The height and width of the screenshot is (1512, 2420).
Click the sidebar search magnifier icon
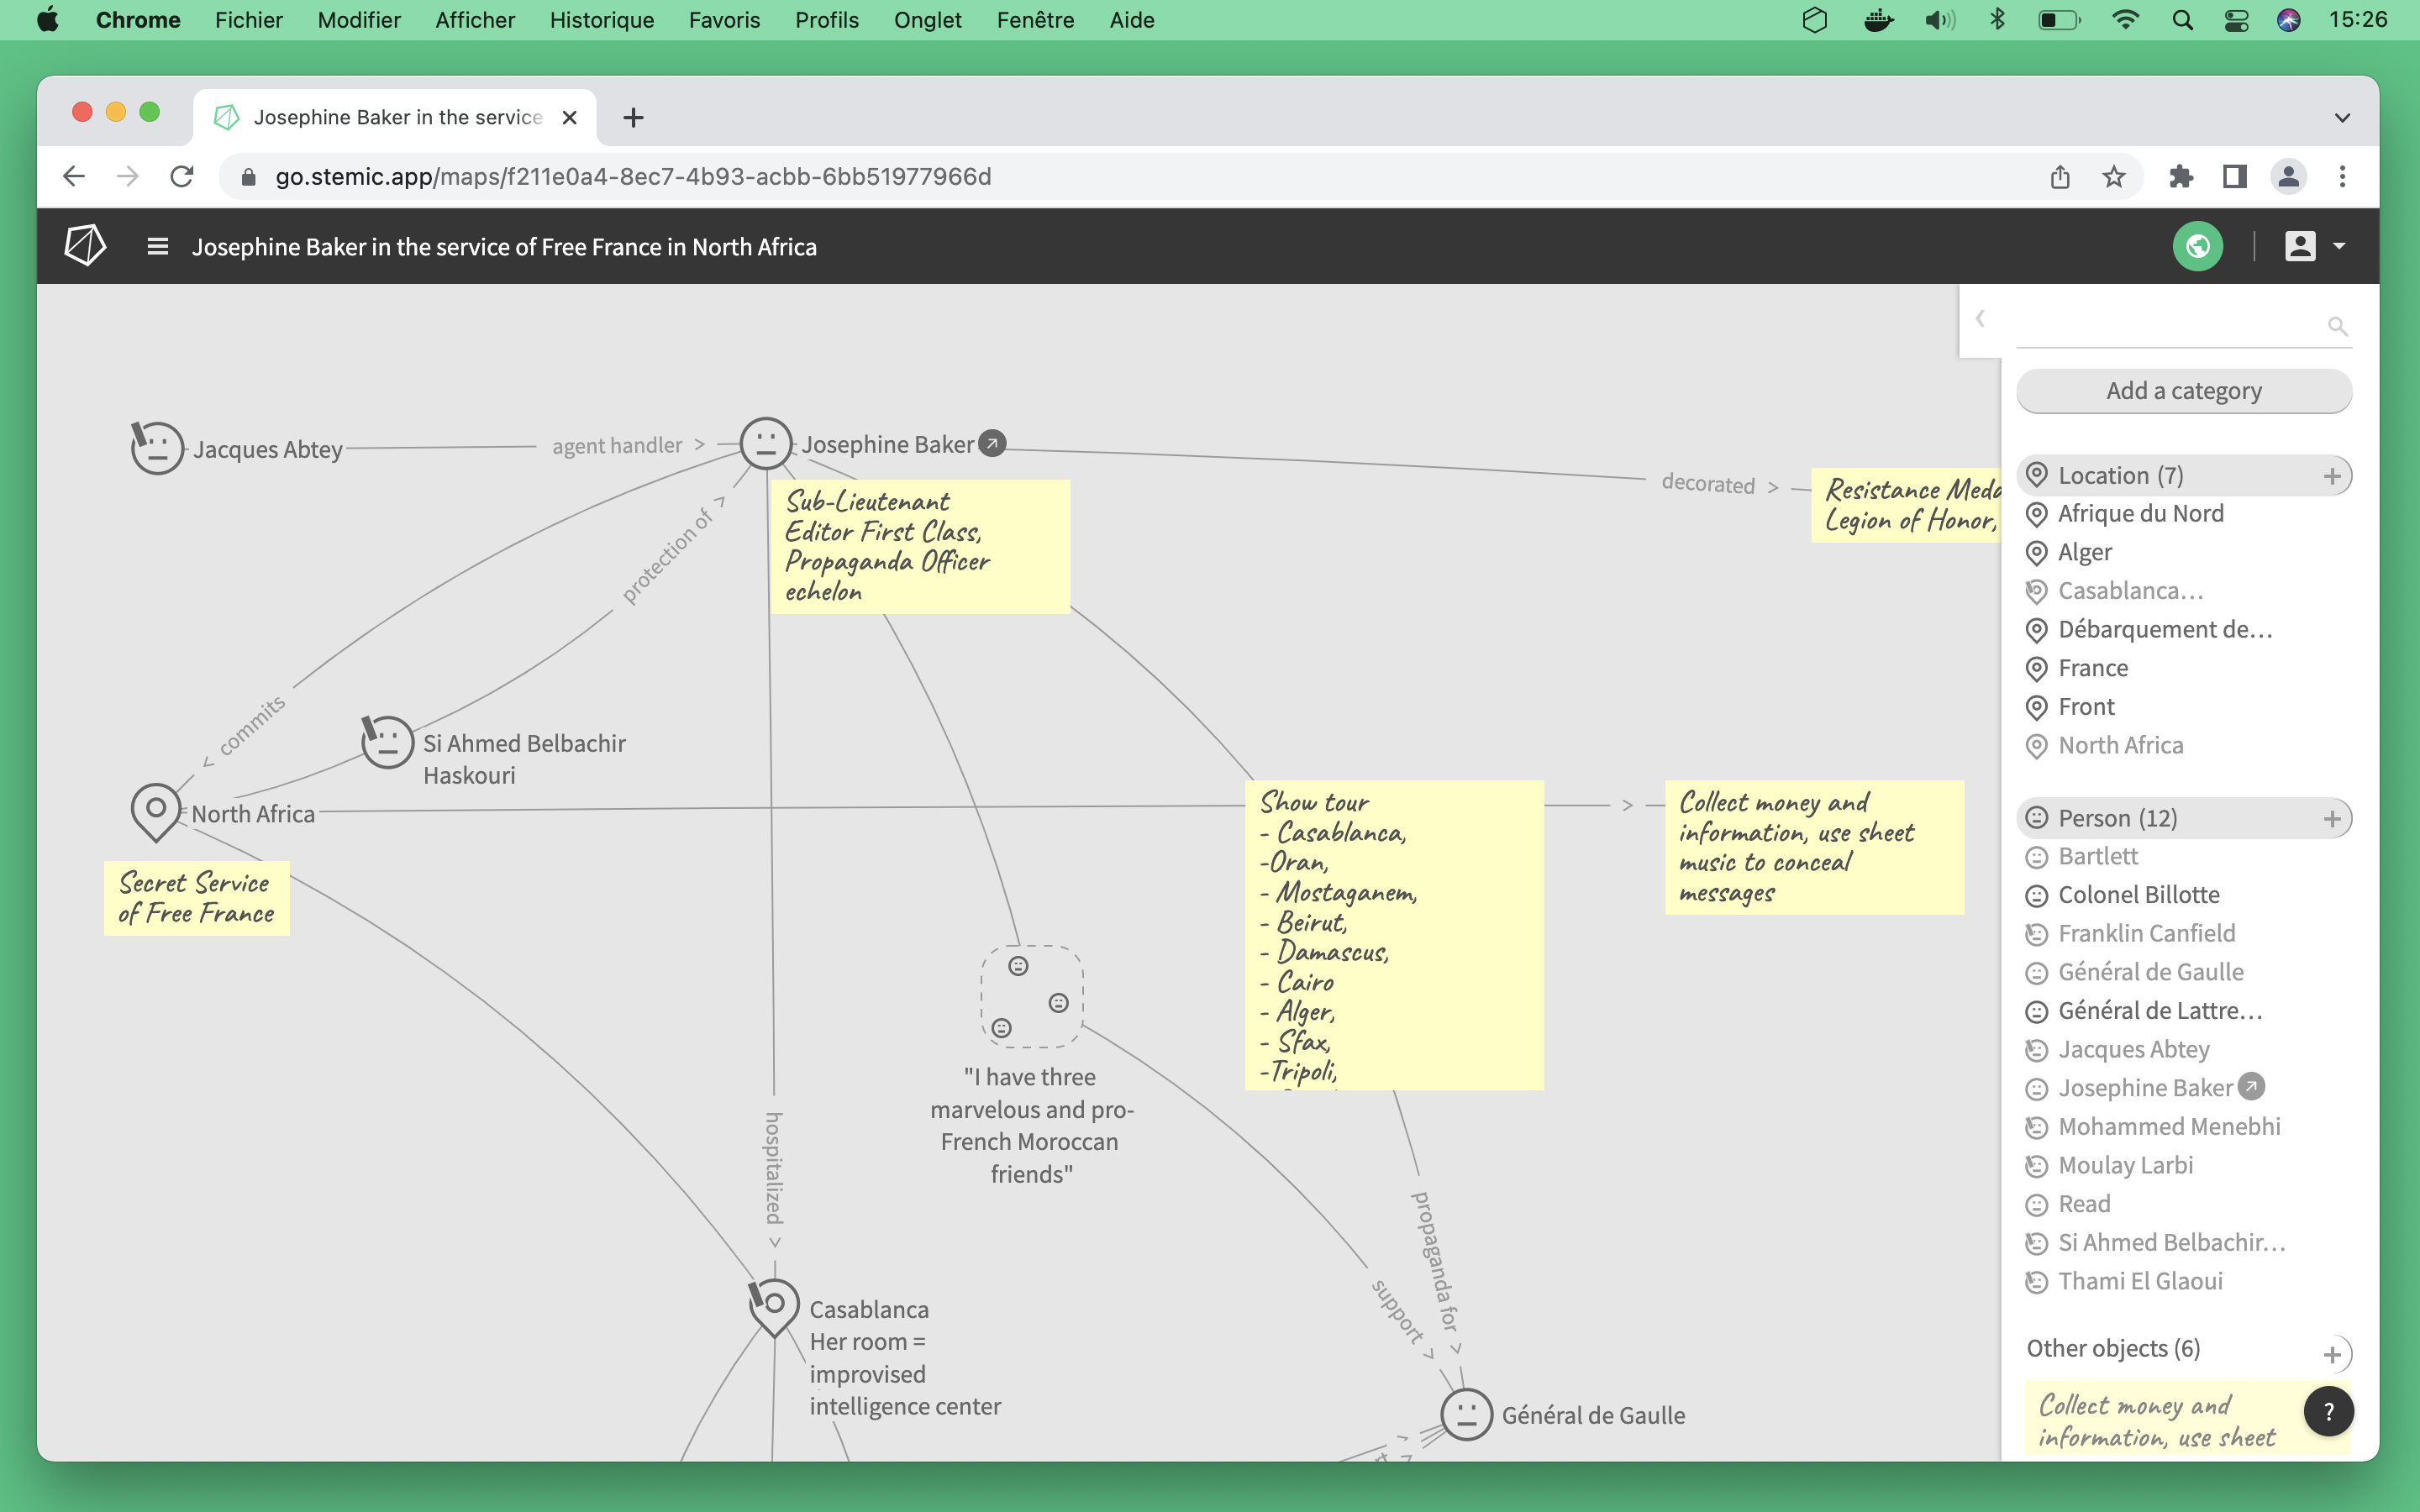click(x=2337, y=326)
